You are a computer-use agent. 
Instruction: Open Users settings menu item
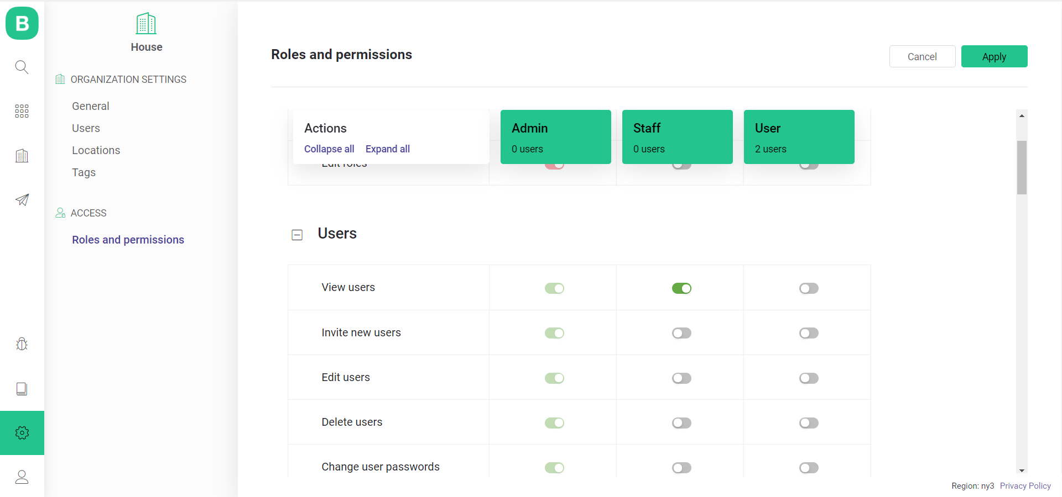click(86, 128)
